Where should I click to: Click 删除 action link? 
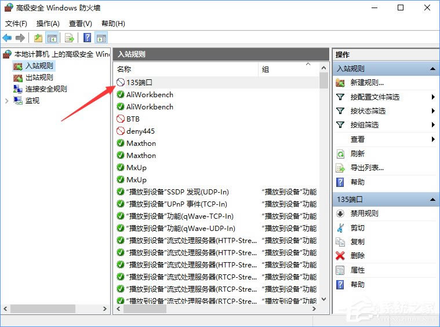(357, 256)
